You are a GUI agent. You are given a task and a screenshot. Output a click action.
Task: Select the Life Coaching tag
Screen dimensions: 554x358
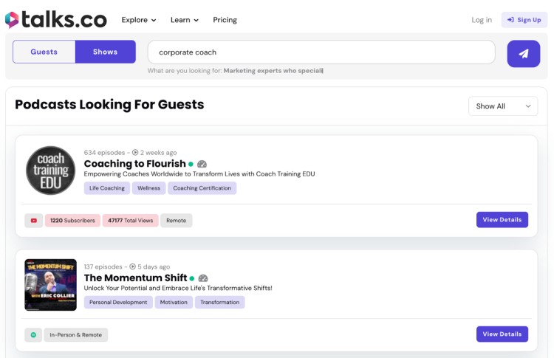click(107, 188)
